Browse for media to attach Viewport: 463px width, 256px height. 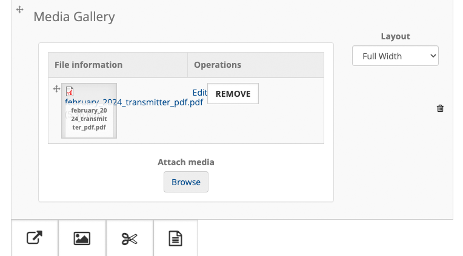point(186,182)
